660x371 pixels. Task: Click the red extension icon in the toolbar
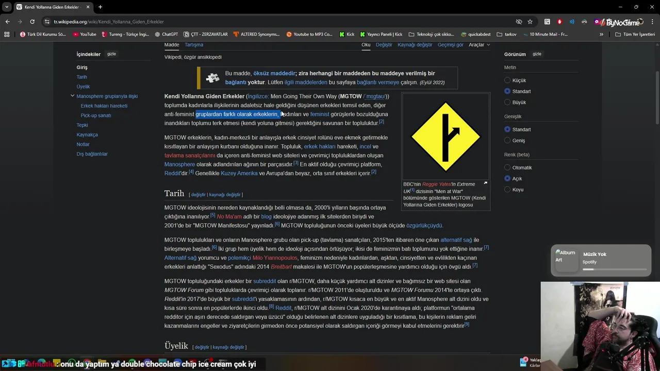tap(559, 22)
